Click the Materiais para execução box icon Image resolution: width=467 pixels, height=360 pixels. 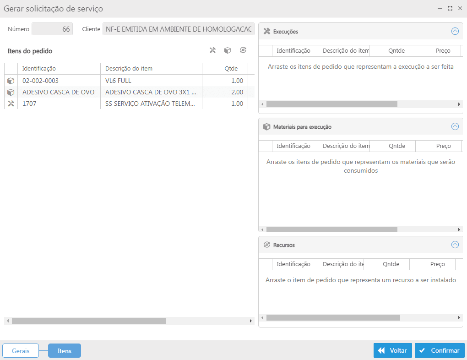coord(266,127)
